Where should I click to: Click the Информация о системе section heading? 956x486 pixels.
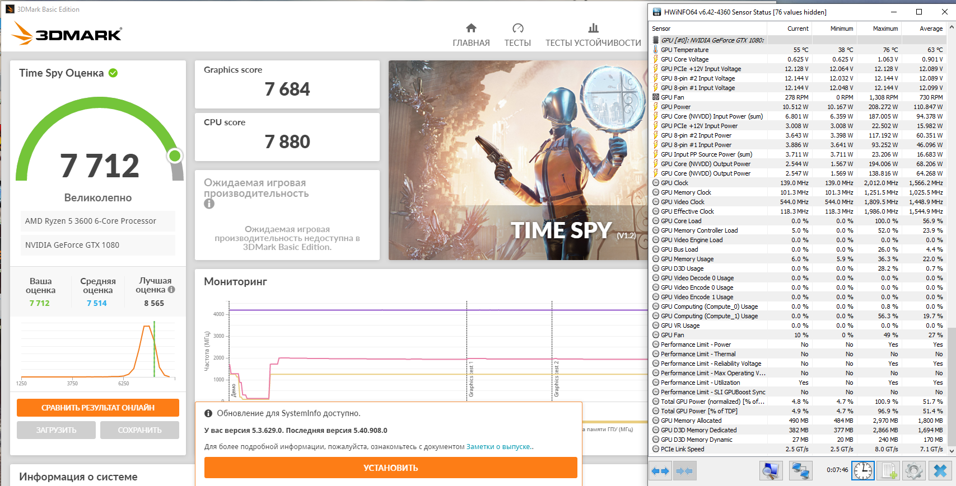pyautogui.click(x=78, y=476)
